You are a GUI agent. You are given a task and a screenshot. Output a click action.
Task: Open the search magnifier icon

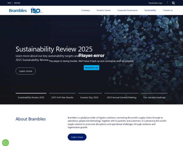pyautogui.click(x=173, y=3)
